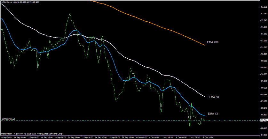Viewport: 268px width, 139px height.
Task: Click the EMA 13 text label
Action: tap(213, 113)
